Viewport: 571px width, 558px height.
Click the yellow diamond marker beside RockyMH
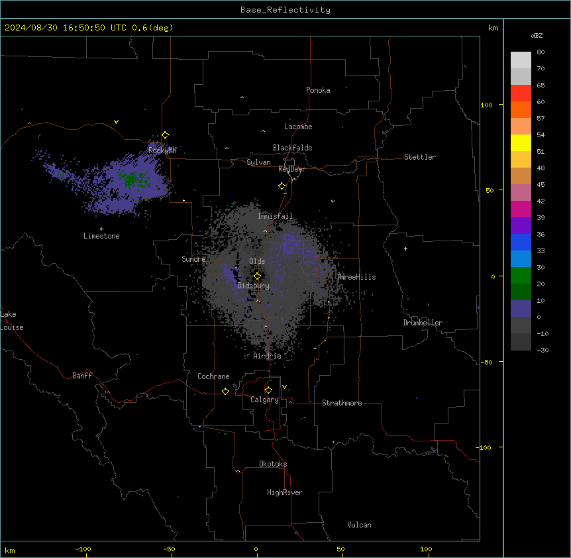click(x=166, y=135)
